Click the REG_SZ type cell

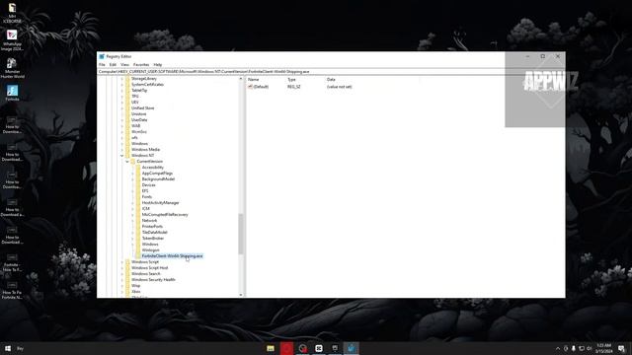tap(294, 87)
